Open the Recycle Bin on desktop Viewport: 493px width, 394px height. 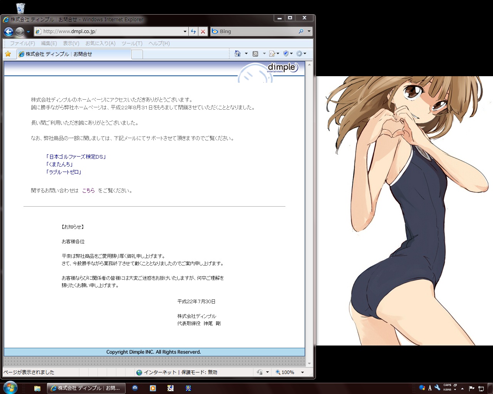[20, 8]
